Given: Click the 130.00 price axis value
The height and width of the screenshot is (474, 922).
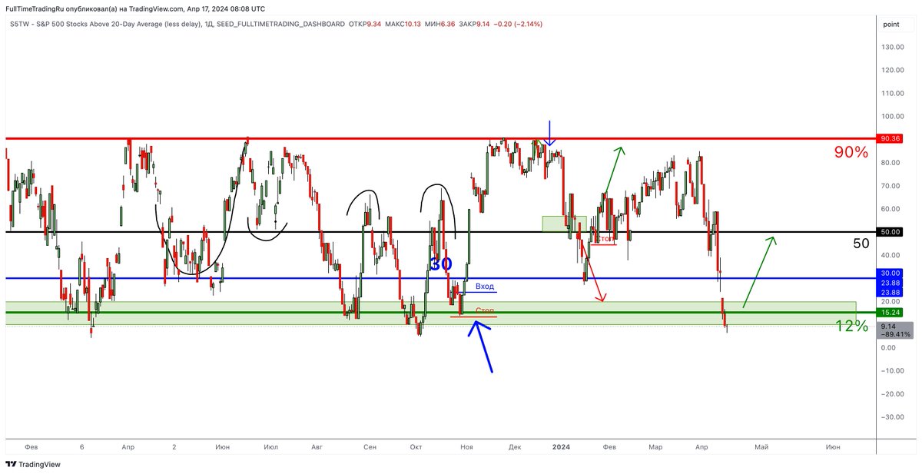Looking at the screenshot, I should (893, 47).
